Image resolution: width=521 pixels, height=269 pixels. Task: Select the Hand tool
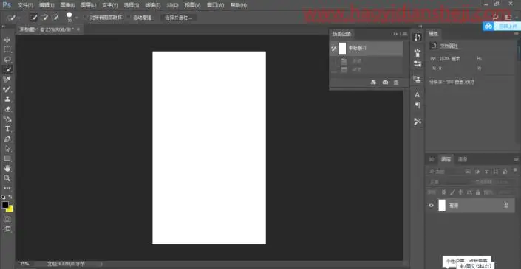7,168
